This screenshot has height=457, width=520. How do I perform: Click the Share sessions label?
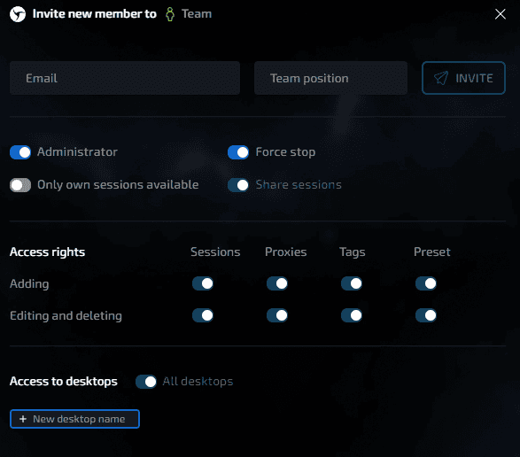point(299,185)
